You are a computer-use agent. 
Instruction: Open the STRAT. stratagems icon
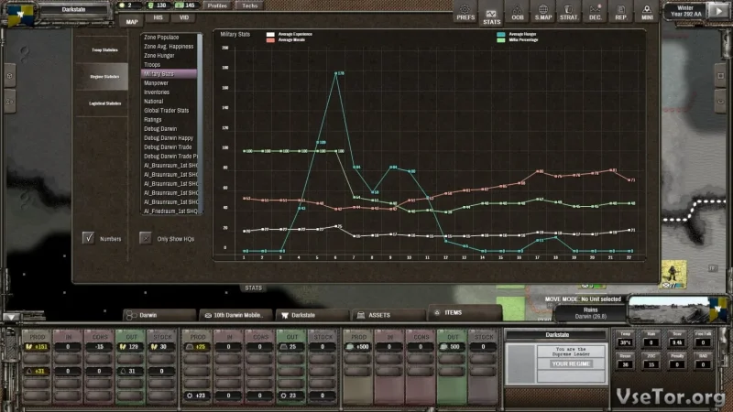pos(569,12)
